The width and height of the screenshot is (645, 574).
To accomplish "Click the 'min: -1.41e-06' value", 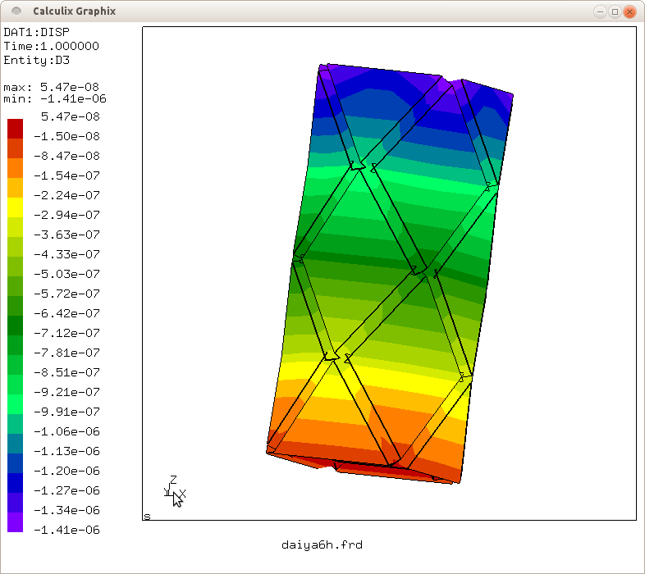I will click(x=55, y=98).
